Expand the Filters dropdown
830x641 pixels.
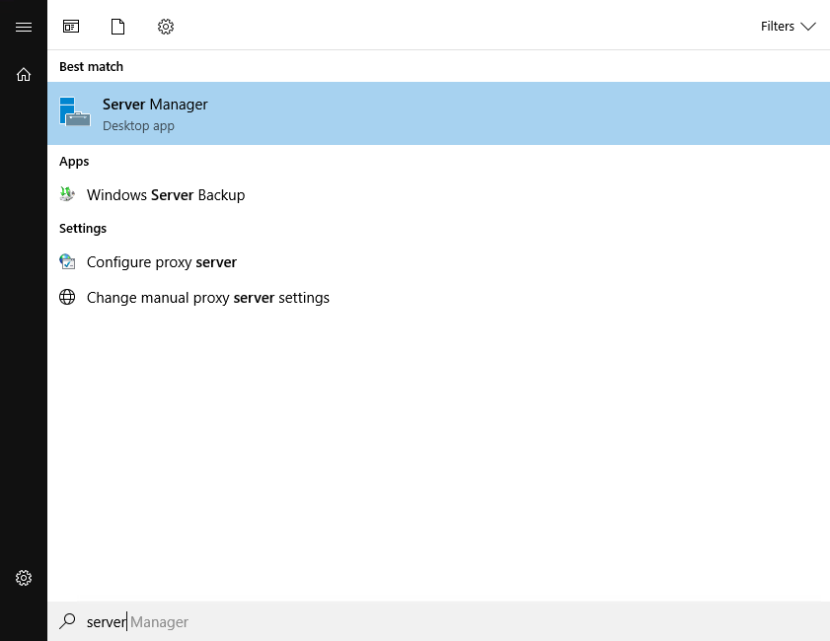tap(789, 27)
